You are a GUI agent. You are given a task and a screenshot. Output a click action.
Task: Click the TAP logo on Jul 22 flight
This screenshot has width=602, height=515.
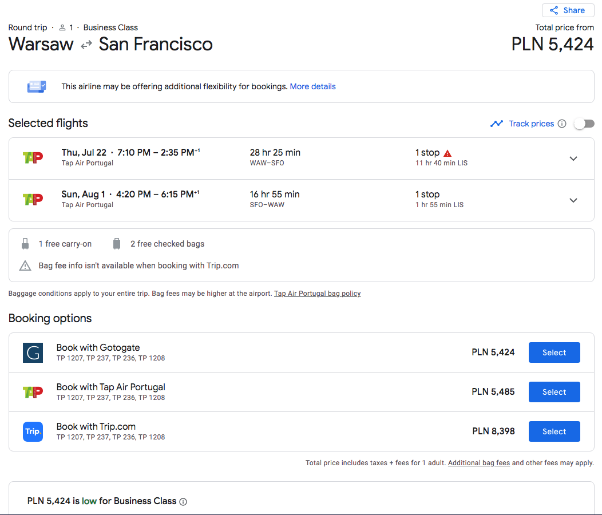pos(33,158)
